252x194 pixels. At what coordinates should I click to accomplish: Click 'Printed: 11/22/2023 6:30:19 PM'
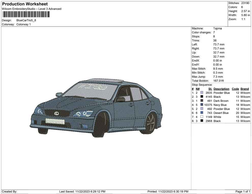(168, 191)
